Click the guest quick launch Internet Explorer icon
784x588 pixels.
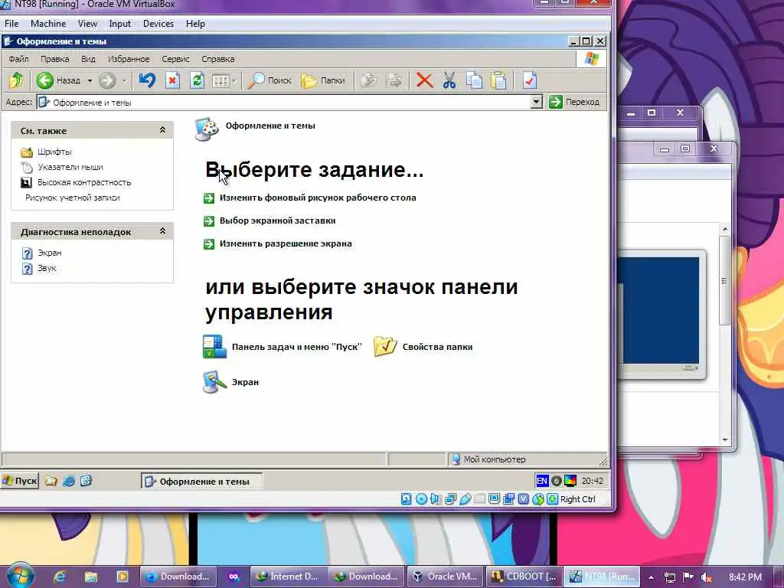[69, 481]
